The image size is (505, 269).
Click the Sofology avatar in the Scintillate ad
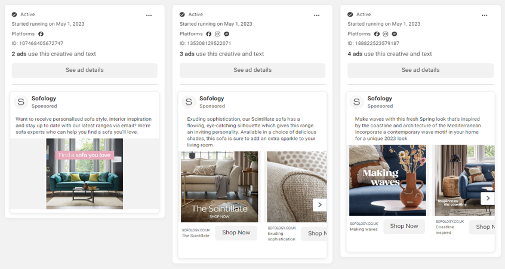(x=189, y=102)
